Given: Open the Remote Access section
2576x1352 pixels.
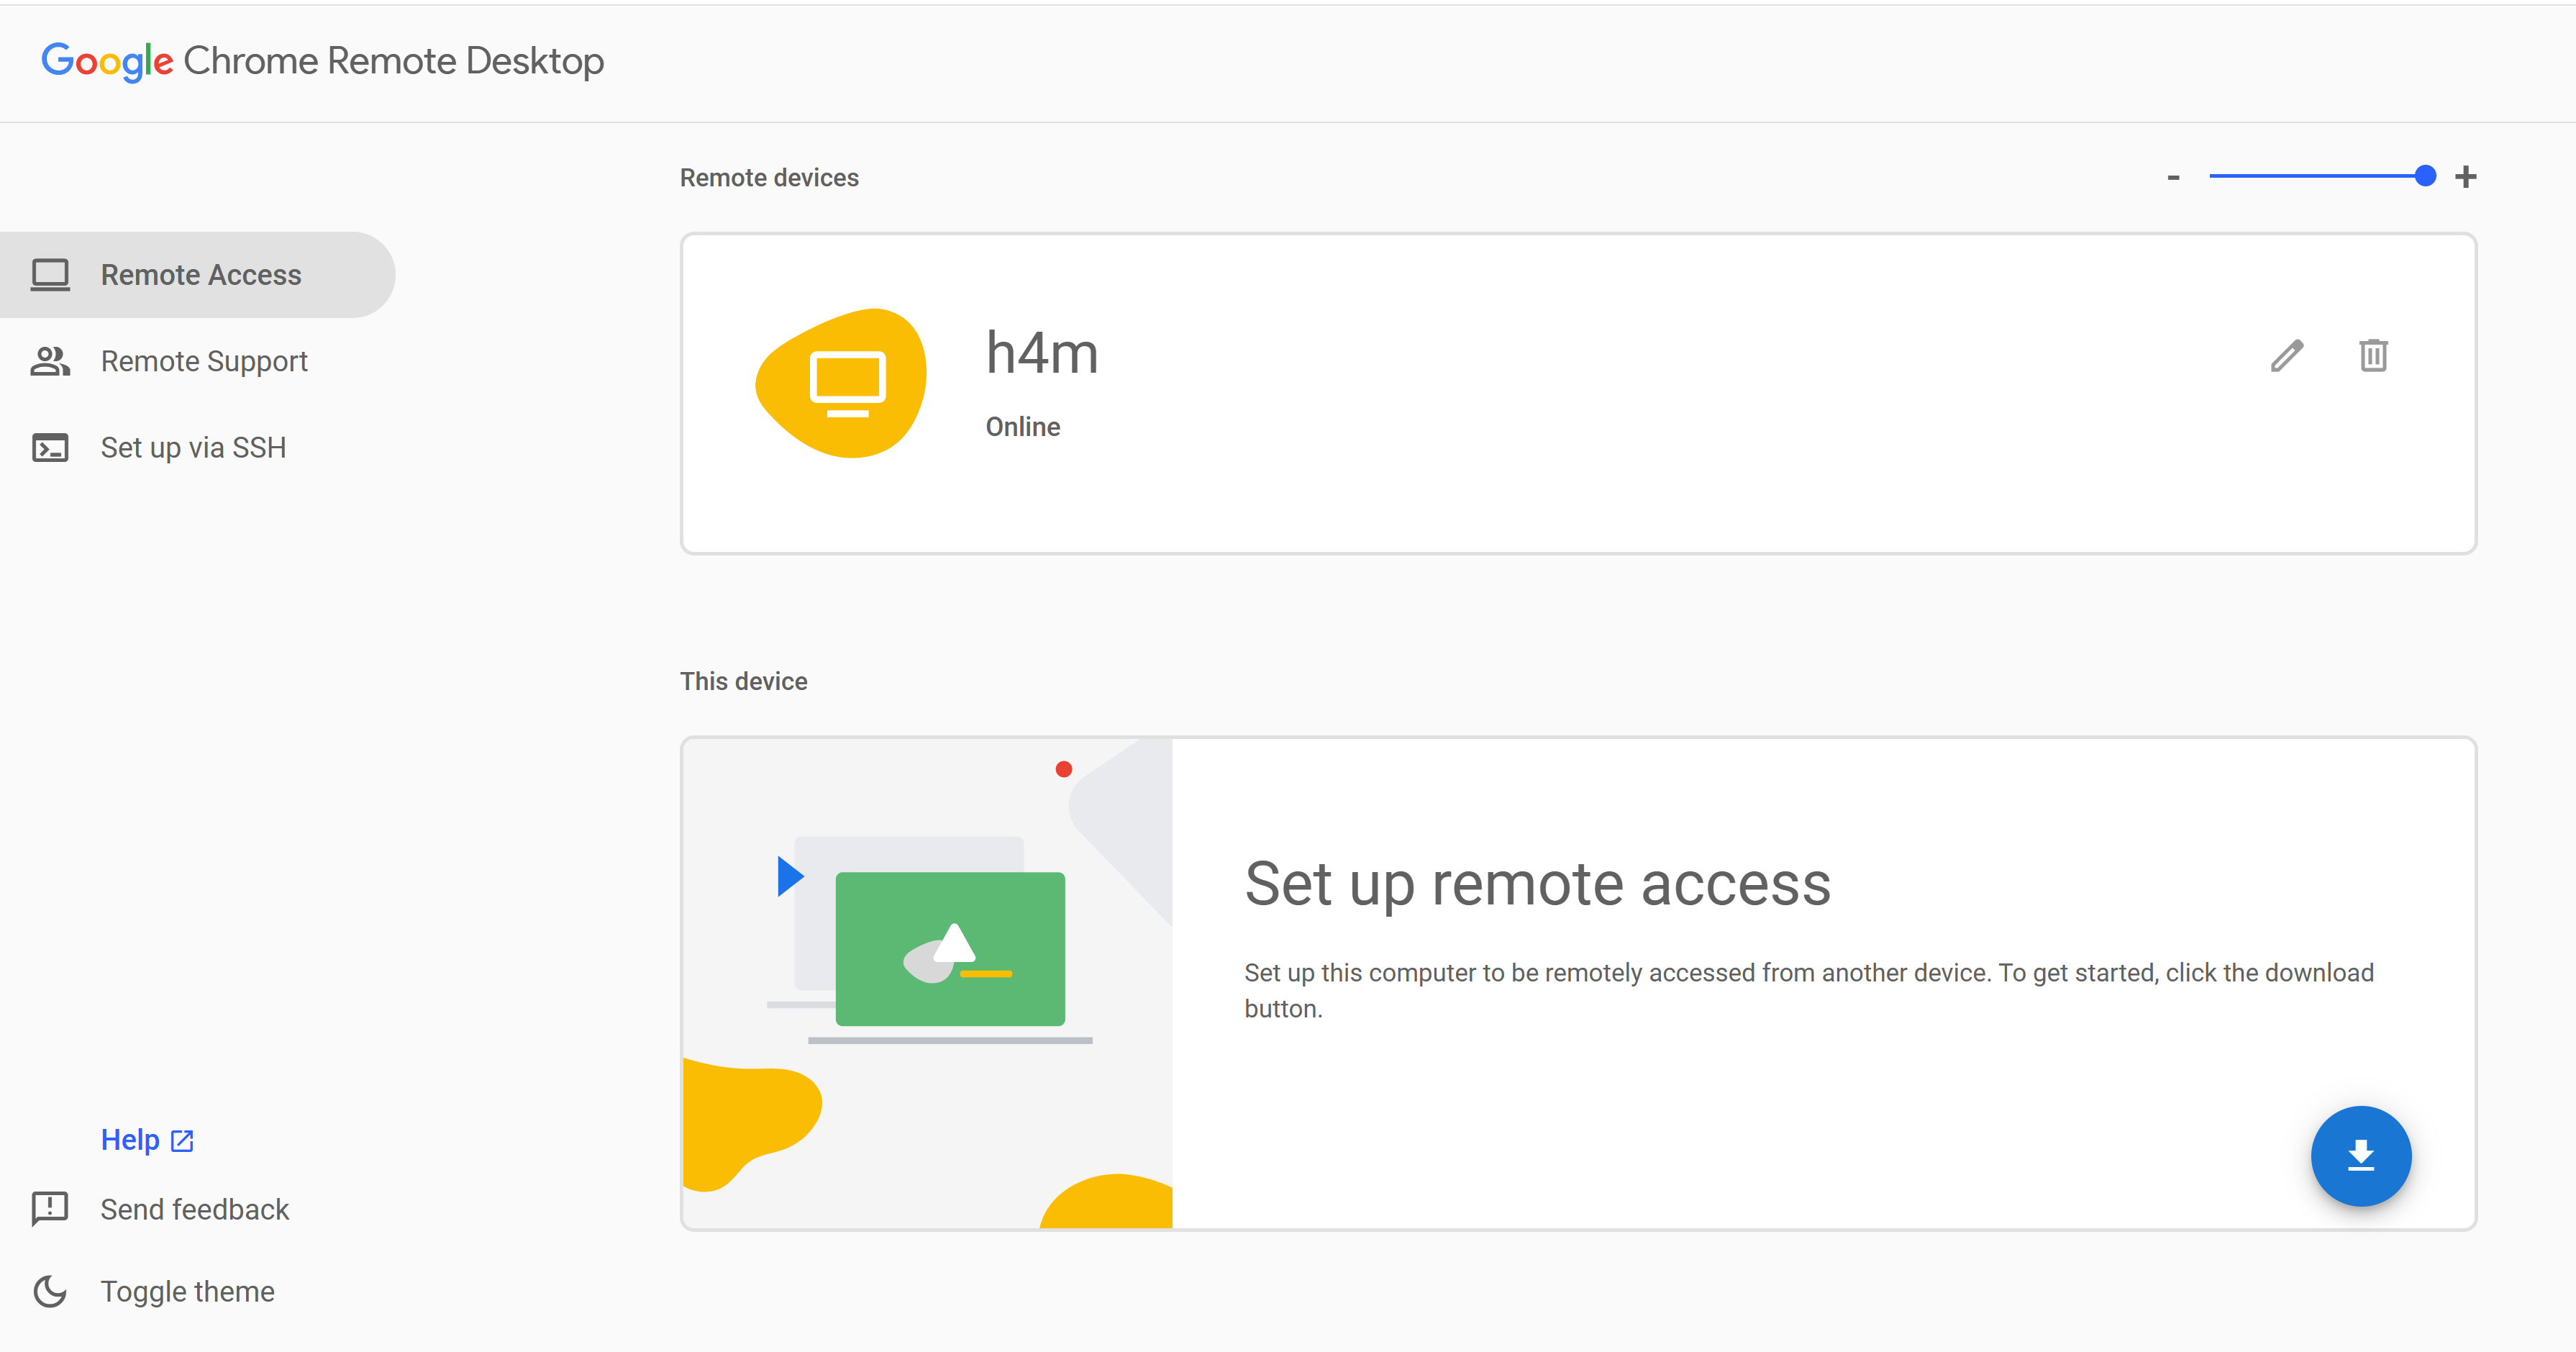Looking at the screenshot, I should (x=200, y=275).
